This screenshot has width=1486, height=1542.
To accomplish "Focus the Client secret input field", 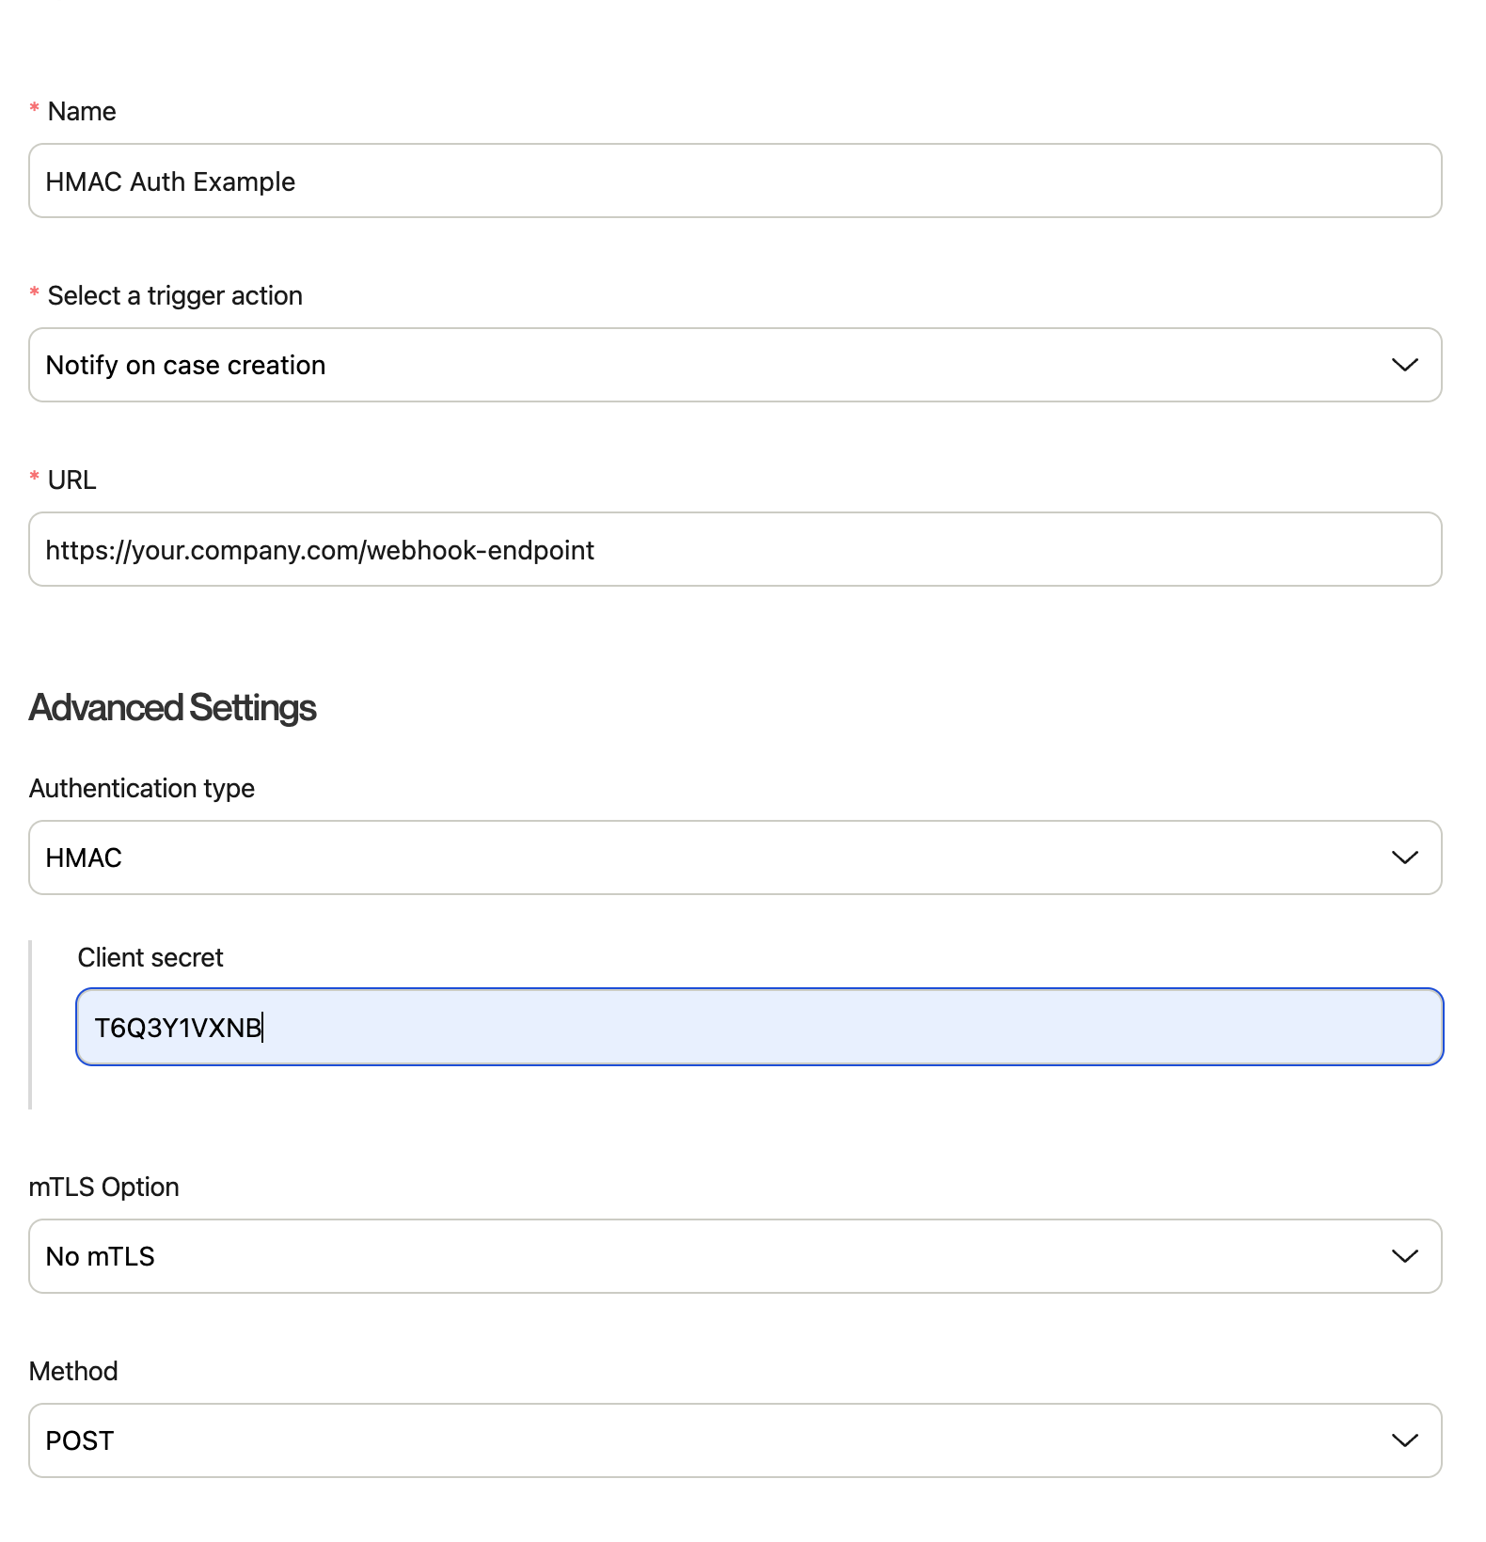I will [758, 1027].
